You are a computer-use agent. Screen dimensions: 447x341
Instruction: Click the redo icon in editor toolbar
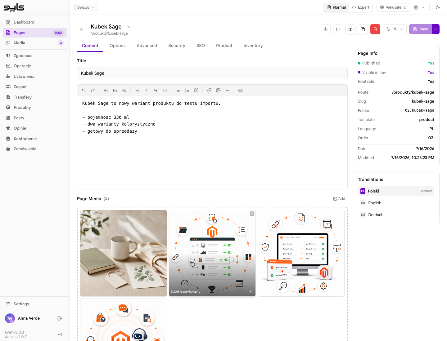tap(93, 91)
